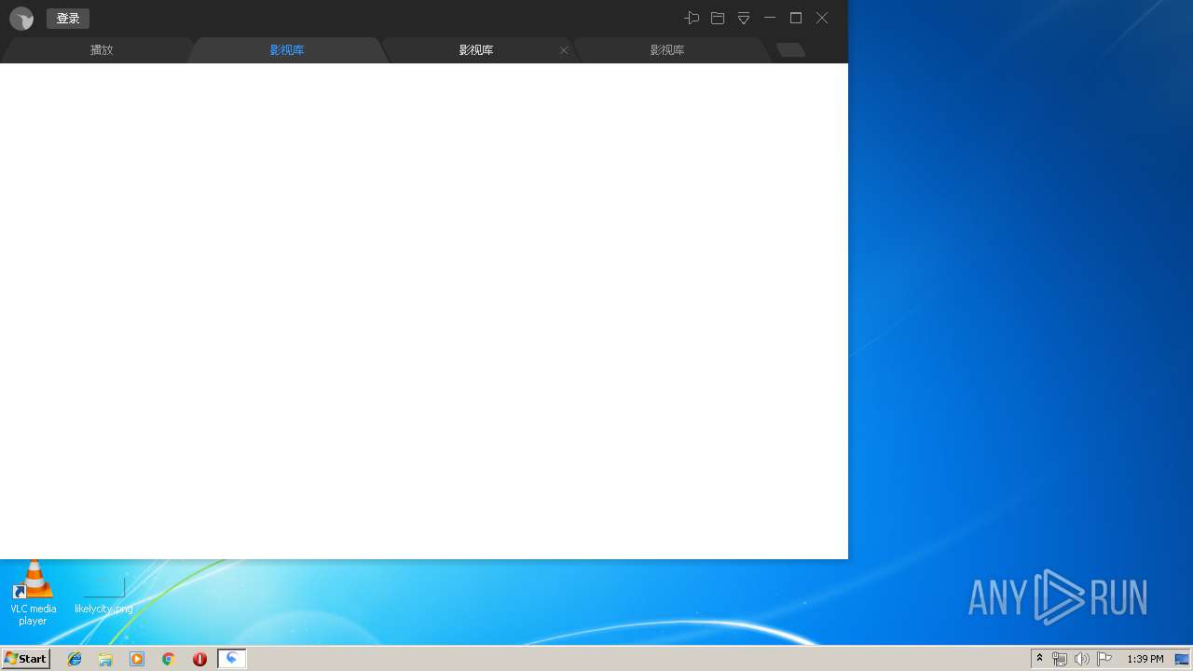Open file via the folder icon

coord(718,18)
